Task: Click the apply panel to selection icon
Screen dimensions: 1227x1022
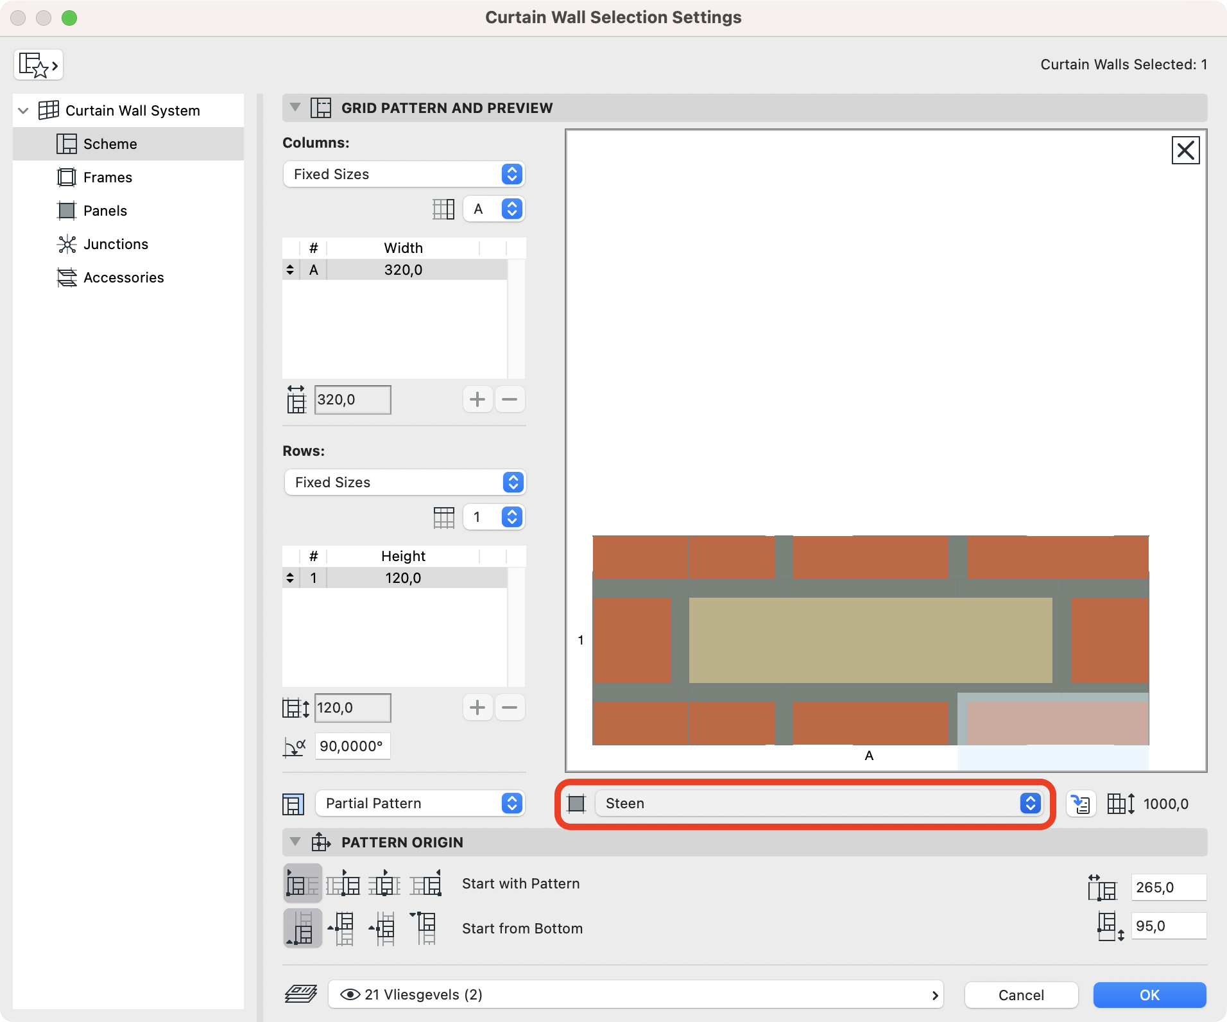Action: [1081, 804]
